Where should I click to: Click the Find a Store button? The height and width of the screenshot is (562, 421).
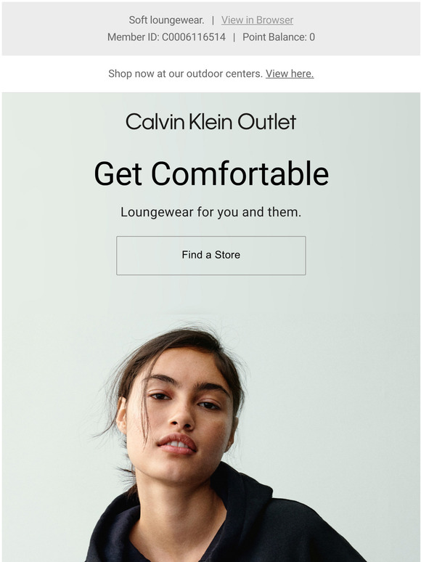pyautogui.click(x=210, y=255)
